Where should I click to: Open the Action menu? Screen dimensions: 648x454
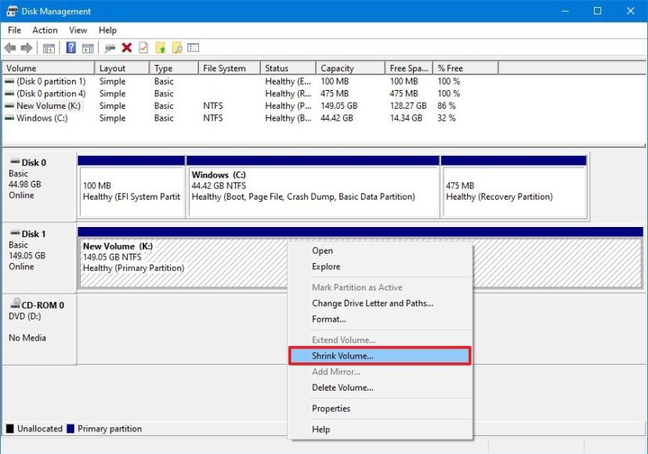pos(45,30)
